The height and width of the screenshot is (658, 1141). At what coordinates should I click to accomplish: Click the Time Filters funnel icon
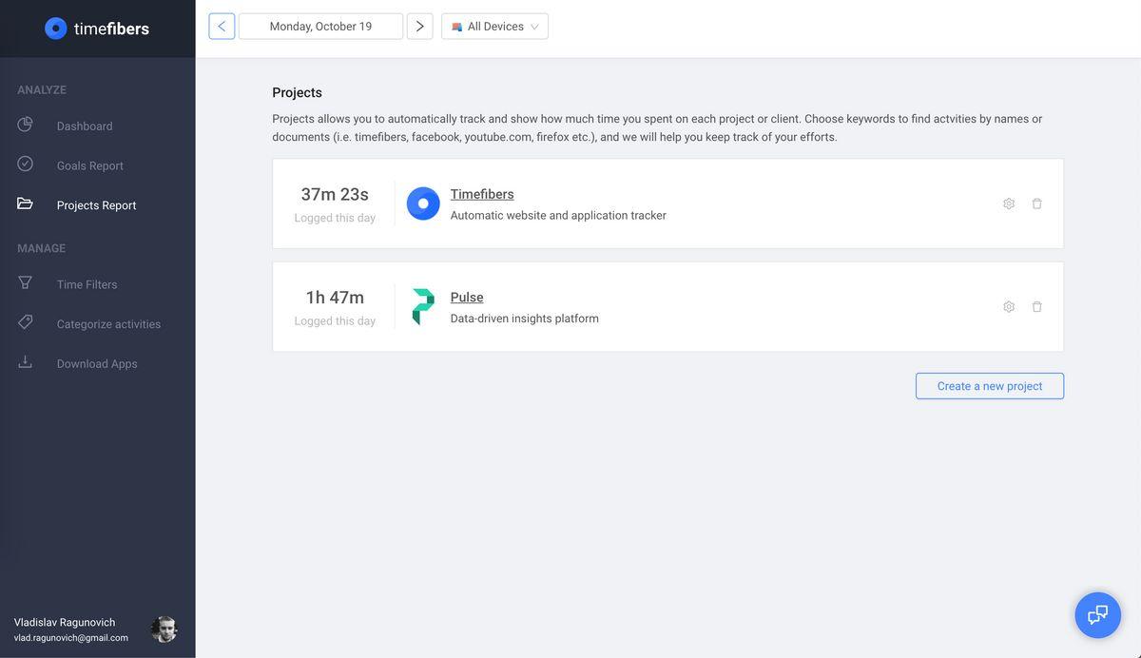25,282
